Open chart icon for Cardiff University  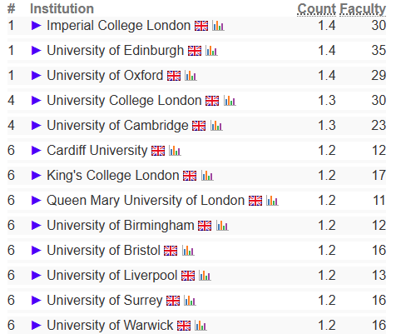coord(175,151)
